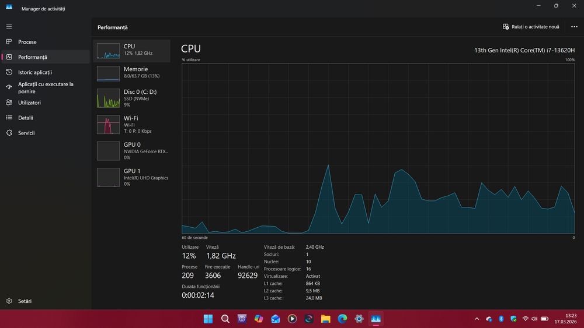Select Disc 0 (C: D:) entry
This screenshot has height=328, width=584.
pos(131,98)
